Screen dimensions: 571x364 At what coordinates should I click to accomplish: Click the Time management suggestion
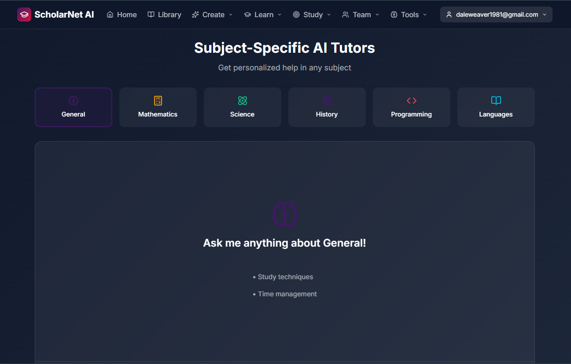(287, 294)
